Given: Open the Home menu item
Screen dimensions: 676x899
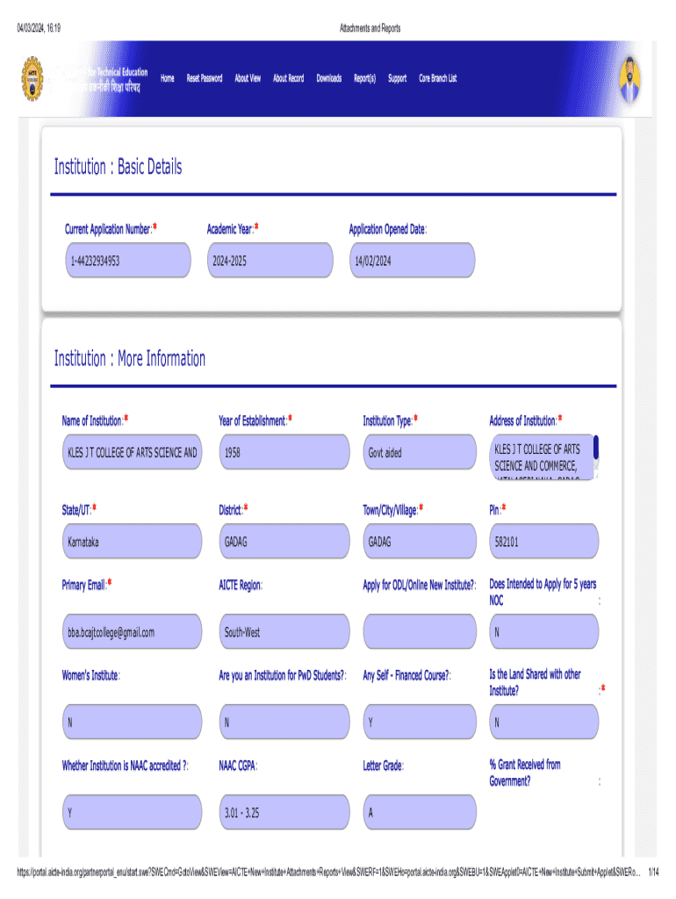Looking at the screenshot, I should [168, 79].
